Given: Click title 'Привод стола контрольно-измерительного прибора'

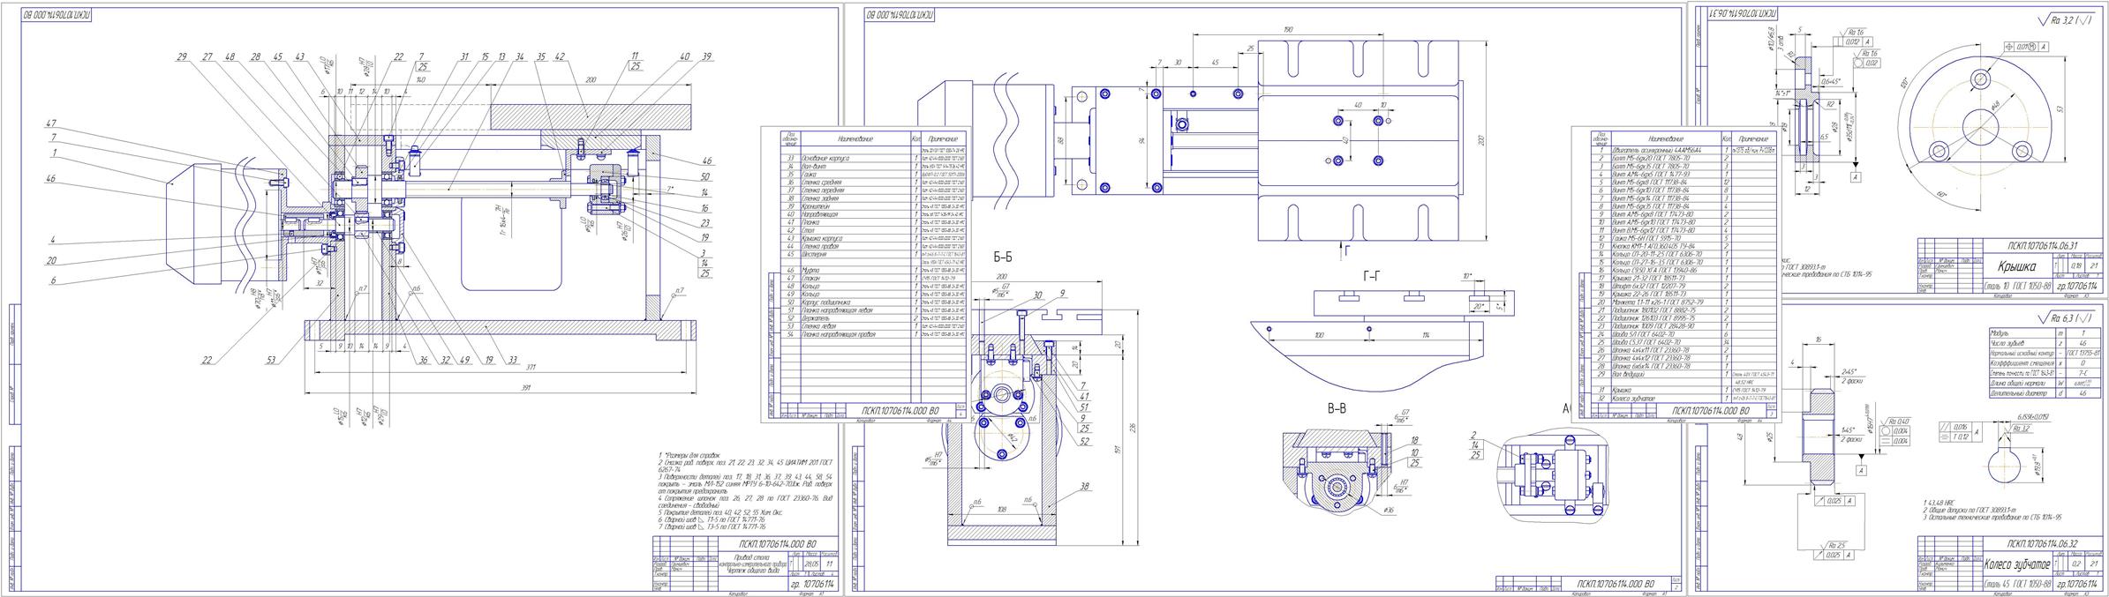Looking at the screenshot, I should coord(753,561).
